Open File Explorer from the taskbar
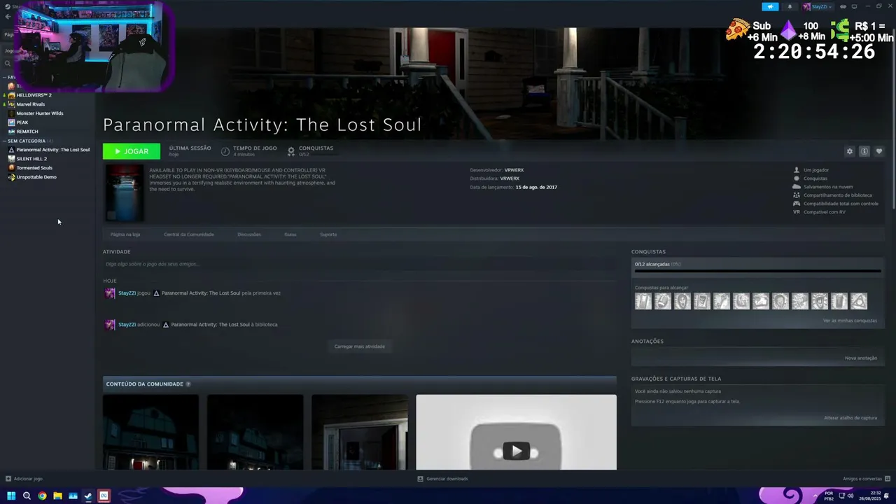The width and height of the screenshot is (896, 504). pyautogui.click(x=57, y=496)
